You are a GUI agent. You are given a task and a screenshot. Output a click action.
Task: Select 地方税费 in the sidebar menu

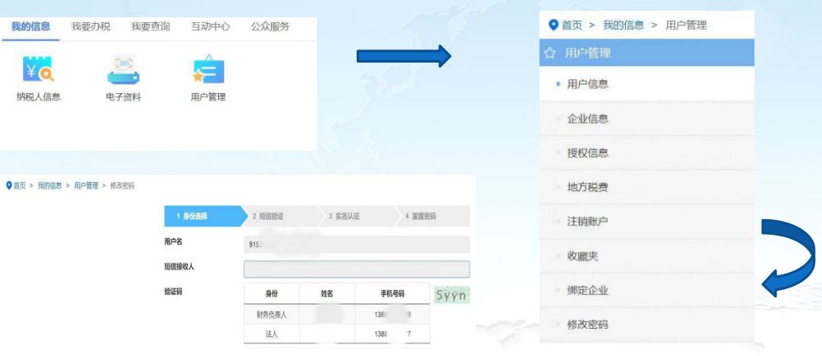[647, 187]
